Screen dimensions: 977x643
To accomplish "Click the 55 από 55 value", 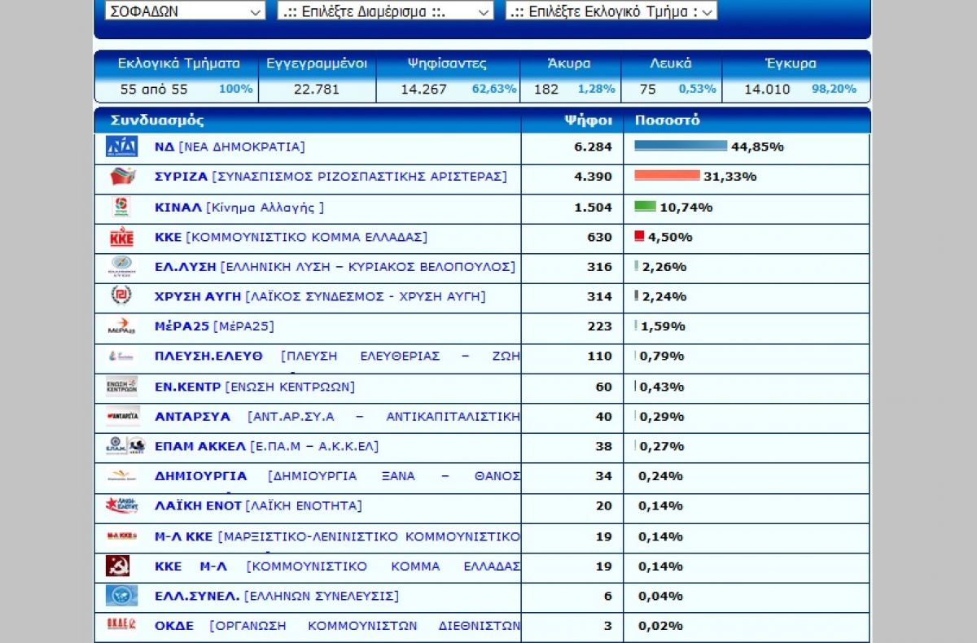I will point(154,90).
